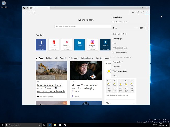Switch to Entertainment feed tab
The width and height of the screenshot is (170, 127).
pyautogui.click(x=87, y=58)
